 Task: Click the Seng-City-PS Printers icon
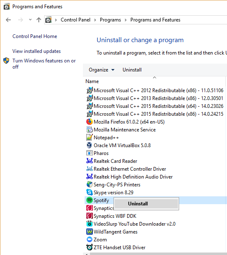(x=90, y=184)
